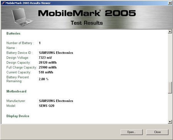Image resolution: width=173 pixels, height=140 pixels.
Task: Click the Close button at the bottom
Action: (x=157, y=132)
